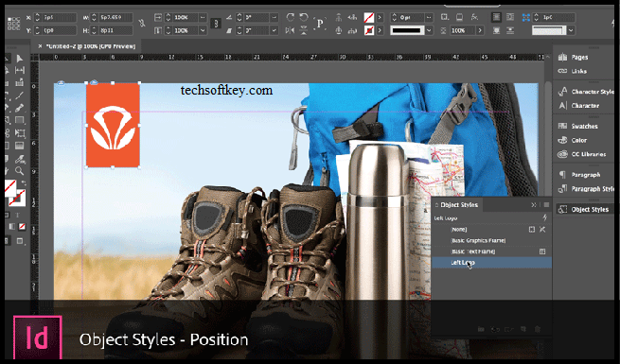Toggle constrain proportions for width and height
This screenshot has height=364, width=620.
(x=142, y=24)
